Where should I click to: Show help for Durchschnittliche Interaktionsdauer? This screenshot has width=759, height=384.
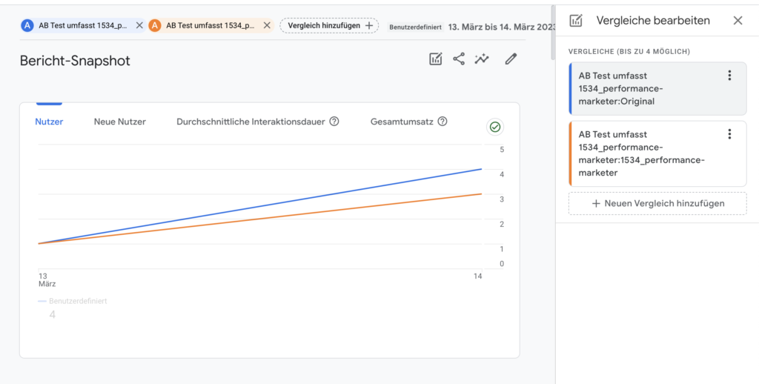[x=334, y=122]
